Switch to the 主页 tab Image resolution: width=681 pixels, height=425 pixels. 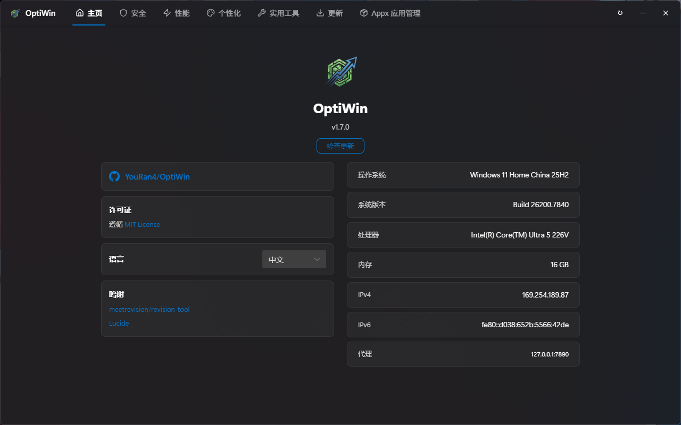pos(89,13)
